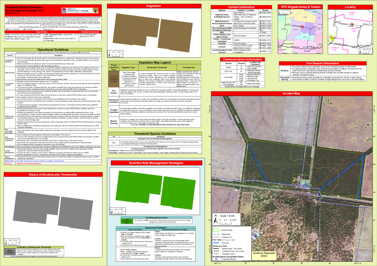Click the Map Details header
This screenshot has height=266, width=377.
42,32
